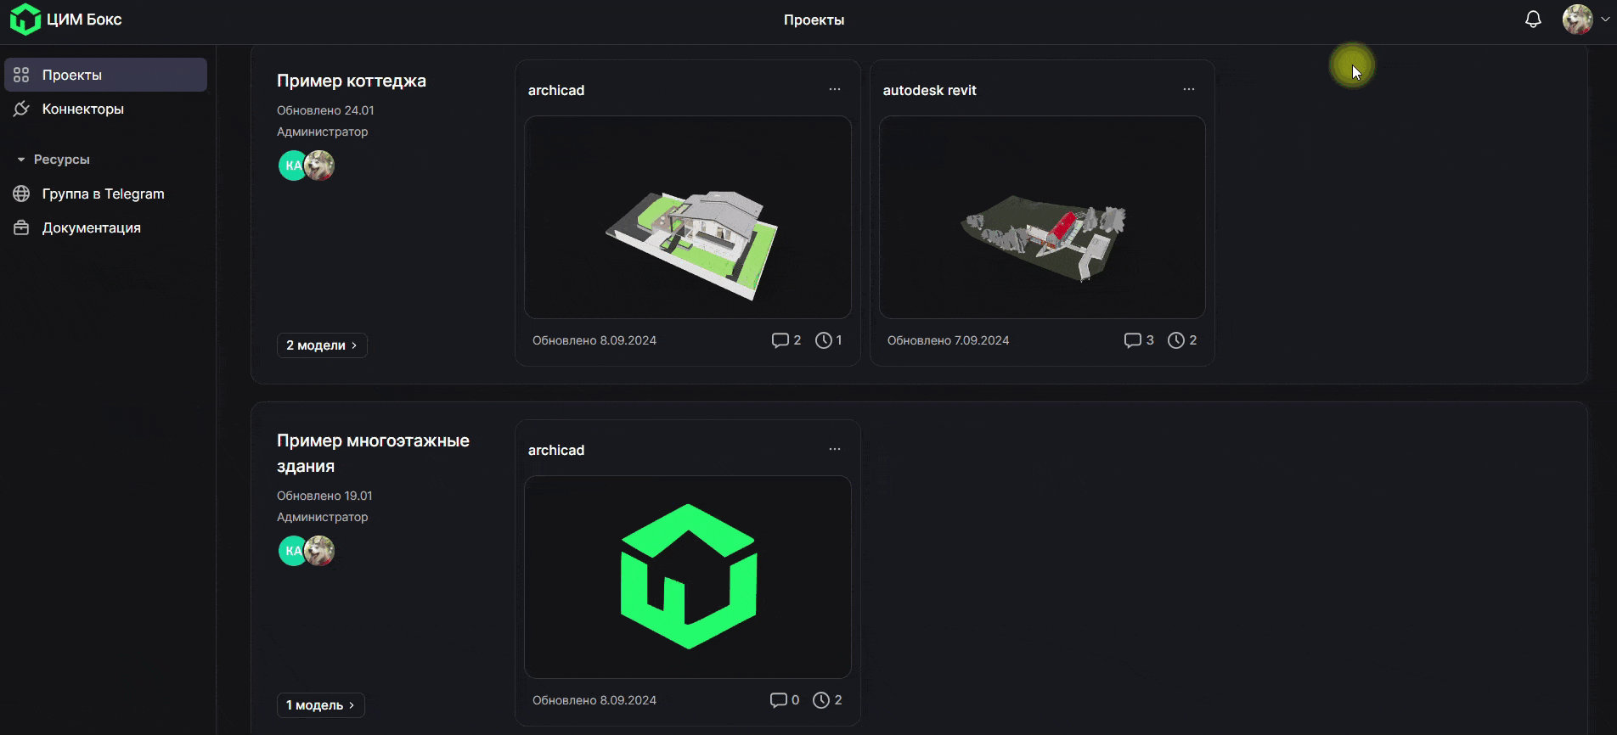Click the archicad title in cottage project
Viewport: 1617px width, 735px height.
[556, 90]
